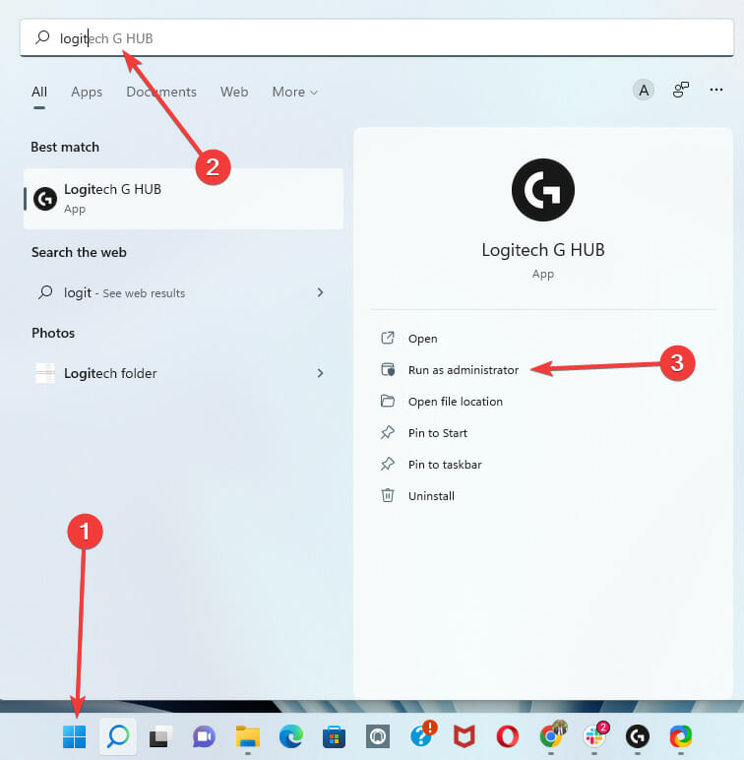
Task: Click the Open launch arrow icon
Action: click(388, 338)
